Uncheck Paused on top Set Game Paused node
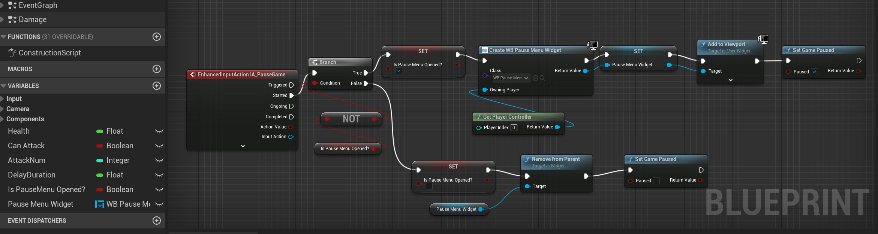This screenshot has width=878, height=234. coord(814,72)
